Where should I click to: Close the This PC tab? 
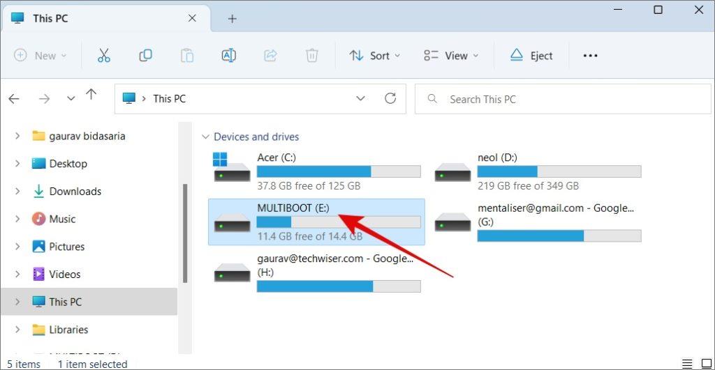coord(192,18)
